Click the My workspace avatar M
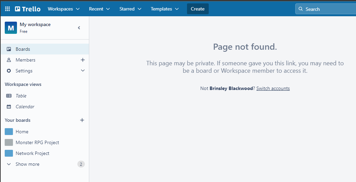This screenshot has height=182, width=356. pyautogui.click(x=11, y=28)
